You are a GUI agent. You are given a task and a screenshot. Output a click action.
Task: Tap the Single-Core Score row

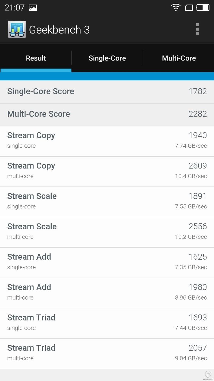[107, 92]
